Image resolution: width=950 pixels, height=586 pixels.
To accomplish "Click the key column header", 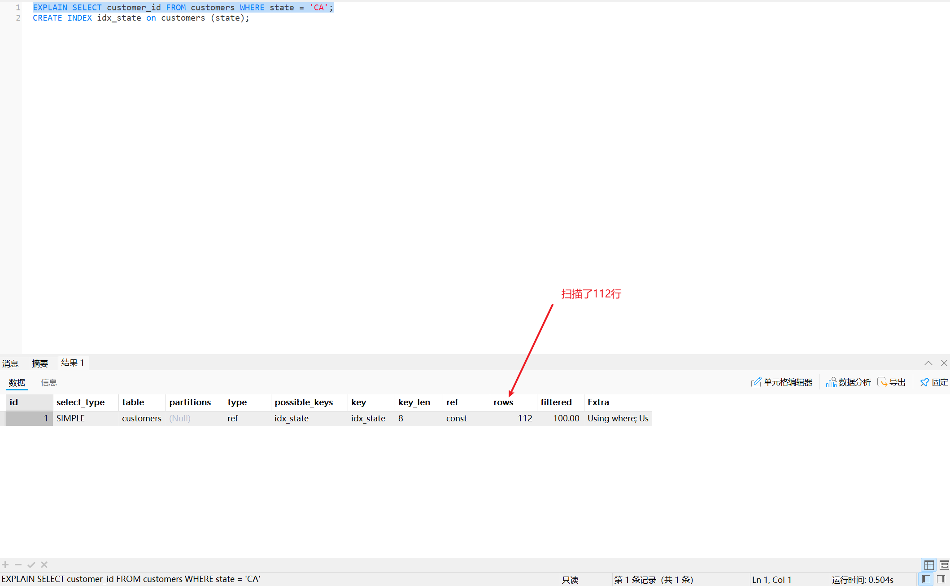I will click(x=371, y=402).
